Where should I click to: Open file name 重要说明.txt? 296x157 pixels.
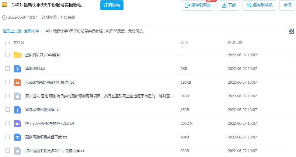pos(35,69)
